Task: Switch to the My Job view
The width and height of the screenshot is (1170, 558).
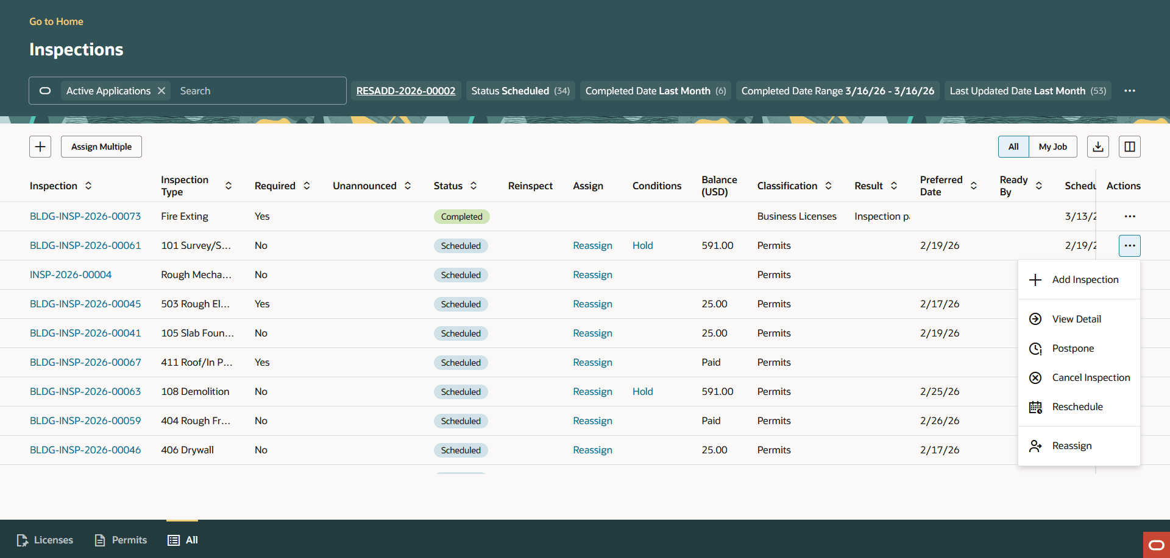Action: point(1052,146)
